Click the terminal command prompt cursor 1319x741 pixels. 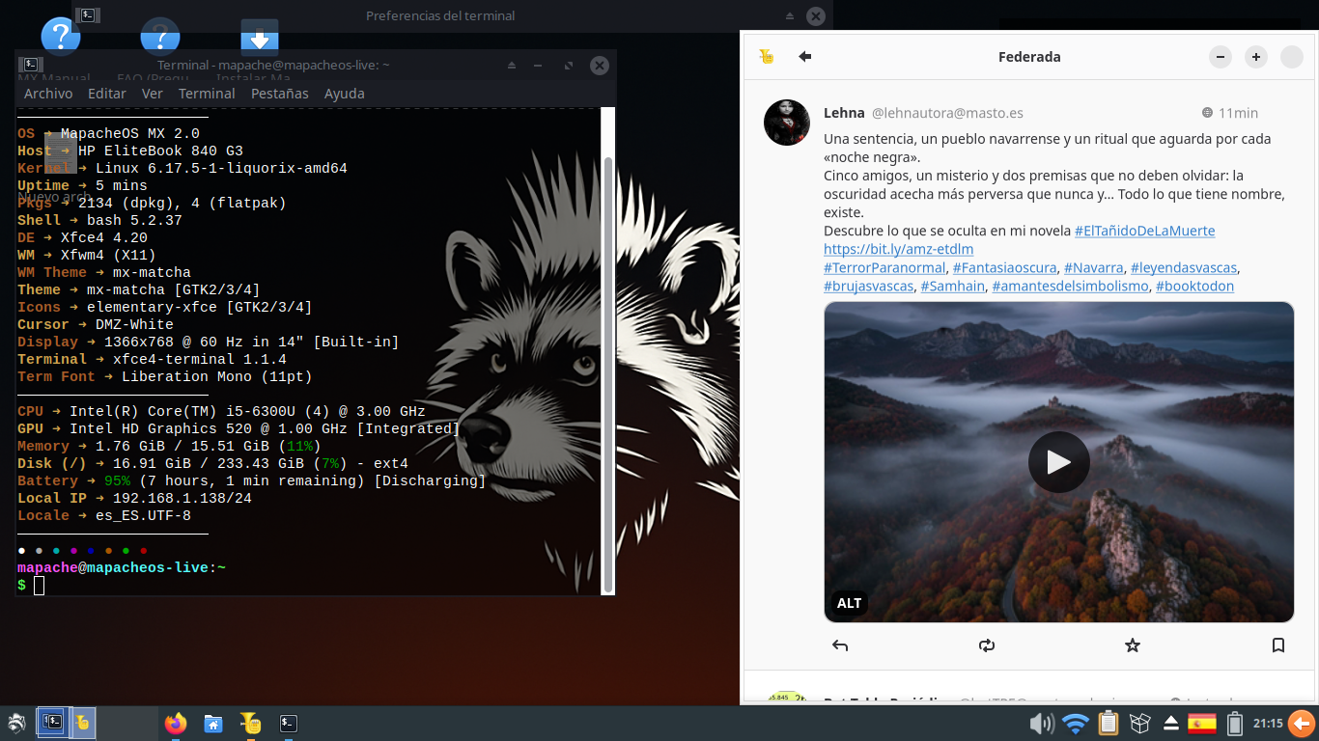39,586
